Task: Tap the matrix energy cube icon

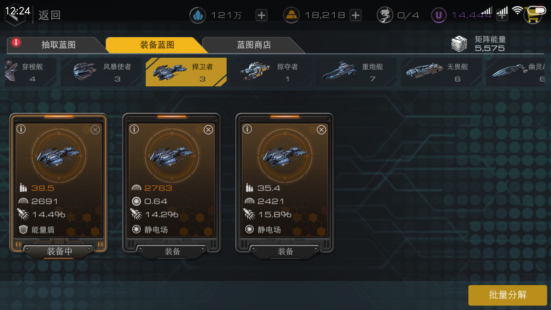Action: pos(459,44)
